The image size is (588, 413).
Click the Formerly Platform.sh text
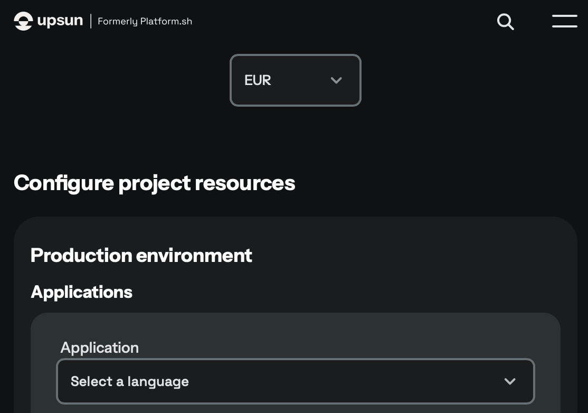[x=145, y=22]
